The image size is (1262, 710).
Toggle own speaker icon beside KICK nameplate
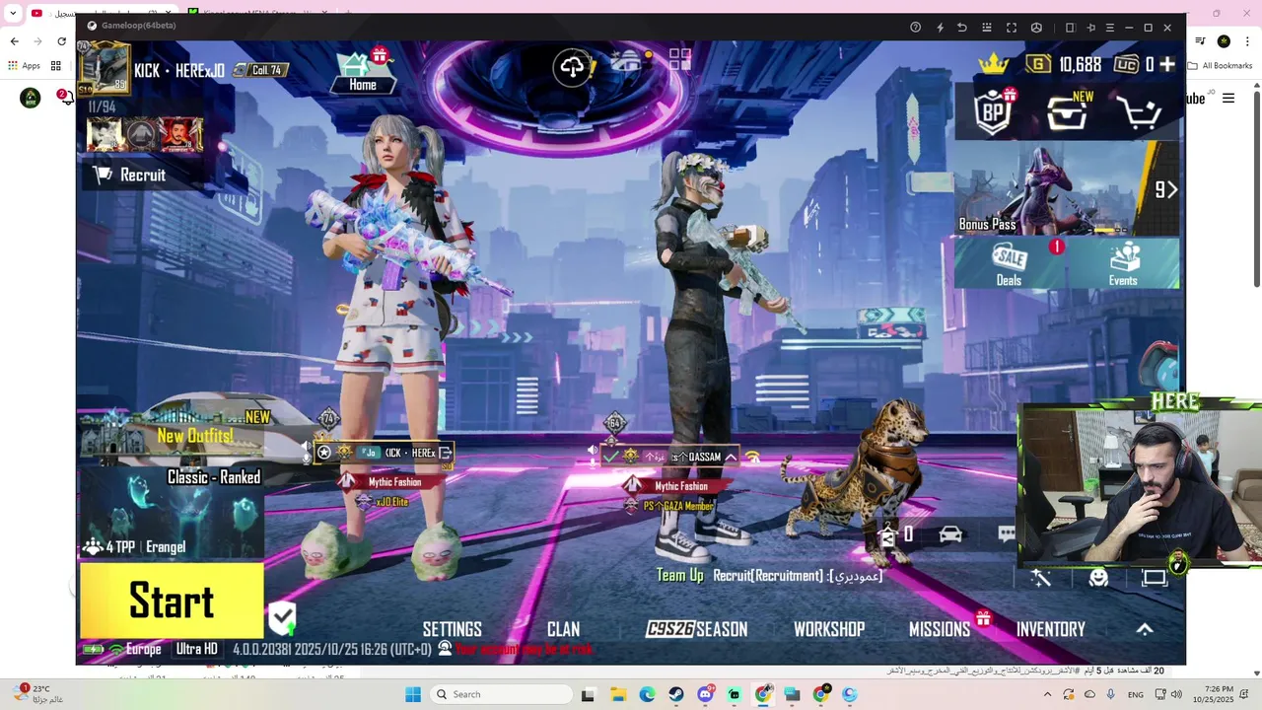305,446
